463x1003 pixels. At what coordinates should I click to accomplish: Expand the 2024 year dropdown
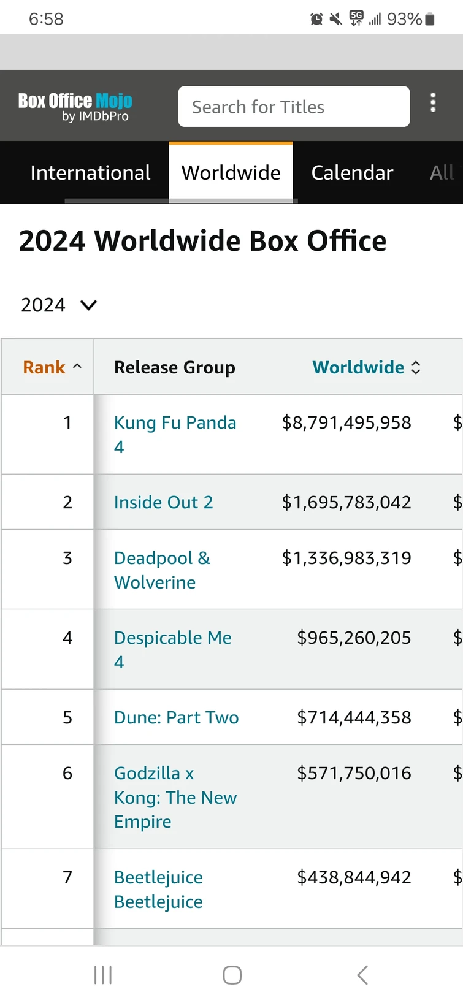[59, 305]
